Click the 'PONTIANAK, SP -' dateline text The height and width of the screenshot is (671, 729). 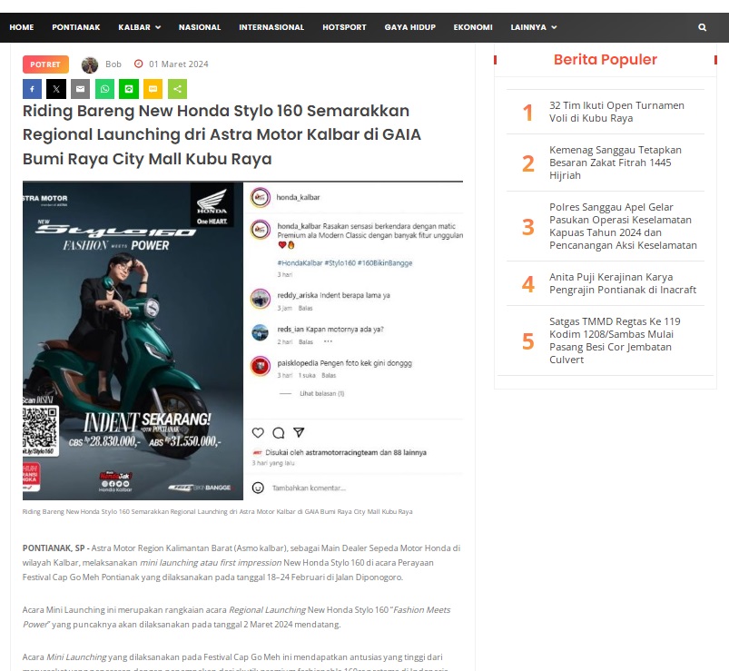click(56, 548)
